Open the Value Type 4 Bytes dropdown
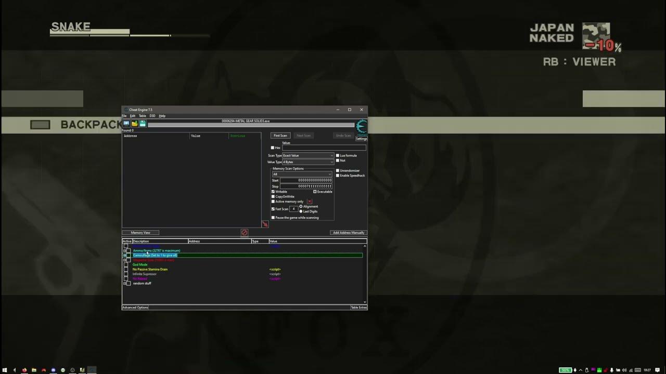Image resolution: width=666 pixels, height=374 pixels. 308,162
